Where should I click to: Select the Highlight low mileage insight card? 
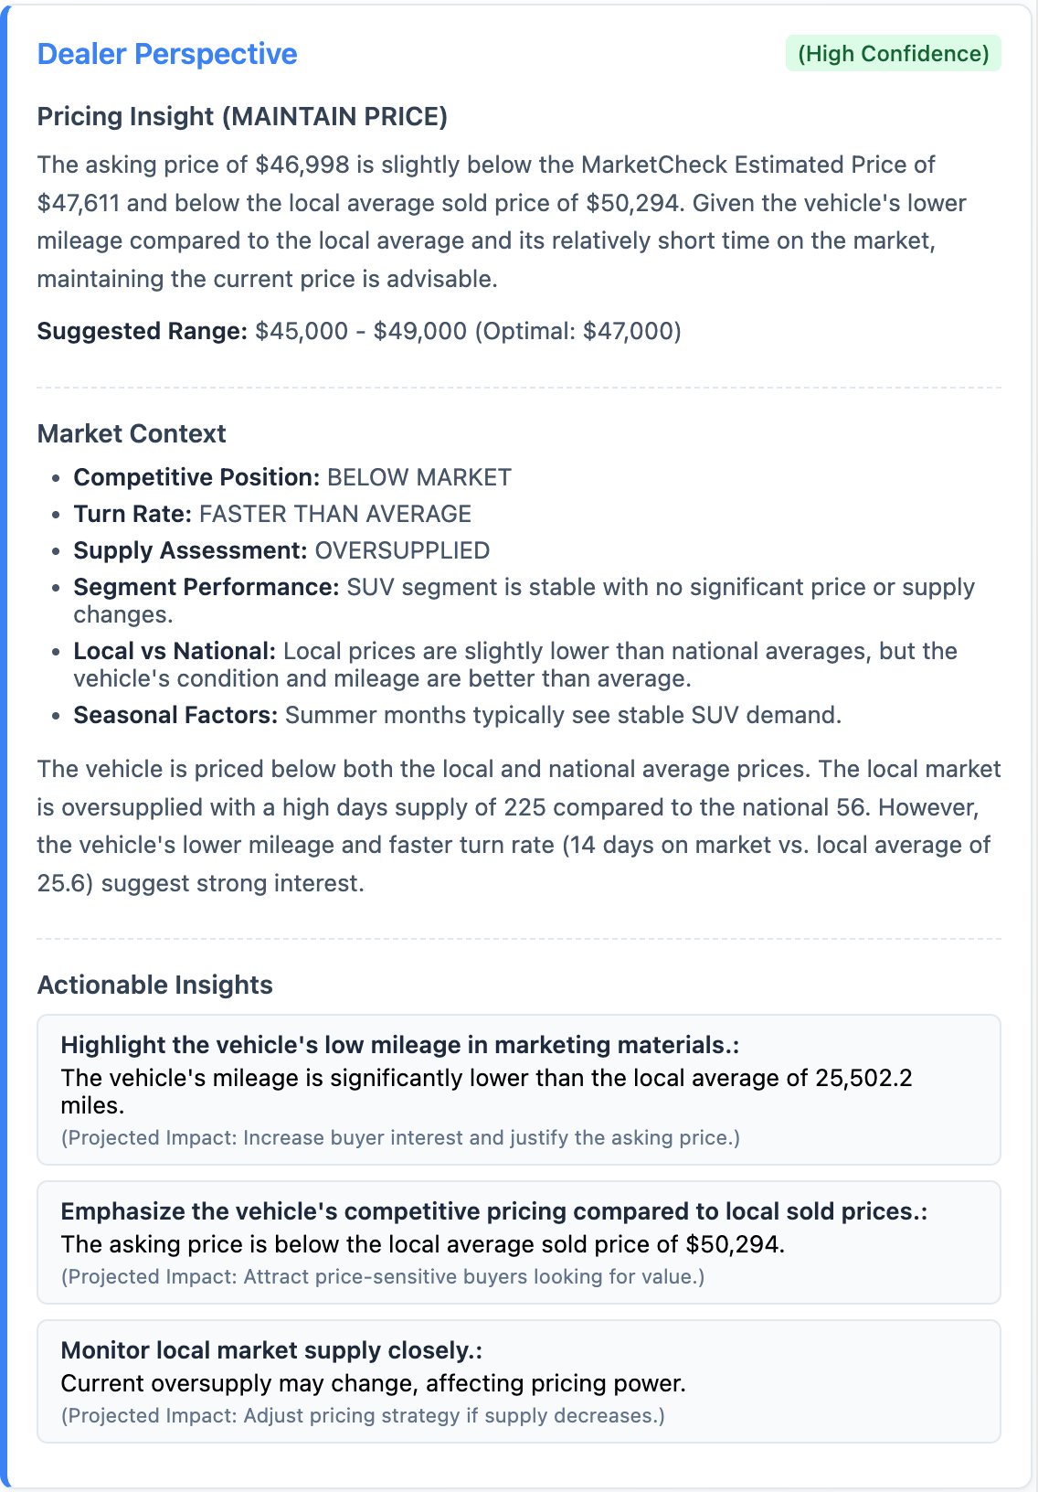(518, 1089)
